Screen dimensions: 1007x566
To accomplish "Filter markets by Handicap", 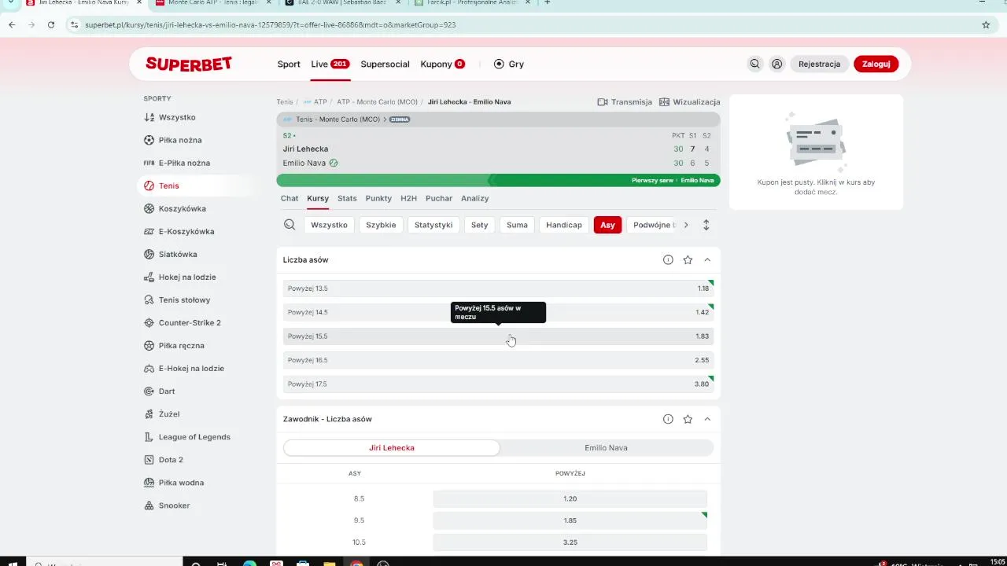I will 564,225.
